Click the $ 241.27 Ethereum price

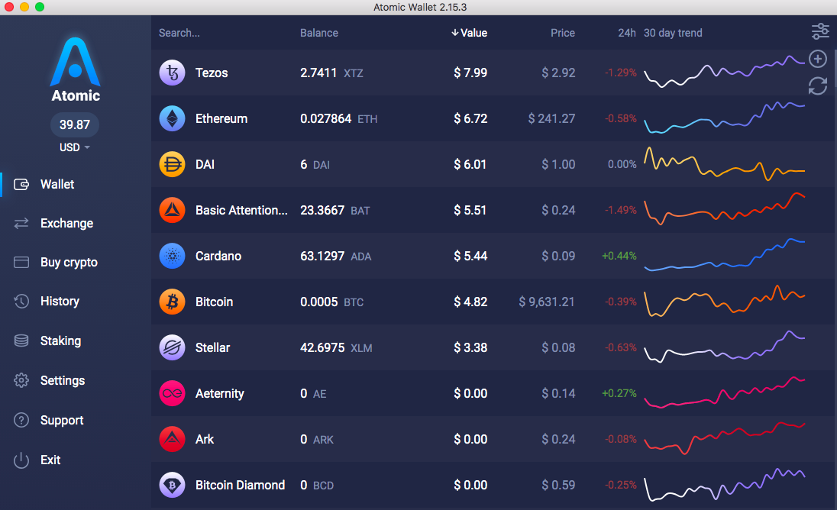point(551,119)
